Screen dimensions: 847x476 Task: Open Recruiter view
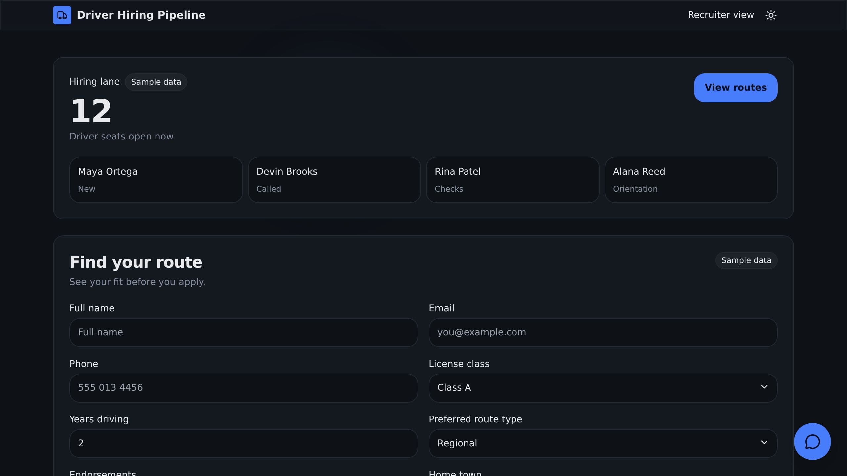[721, 15]
